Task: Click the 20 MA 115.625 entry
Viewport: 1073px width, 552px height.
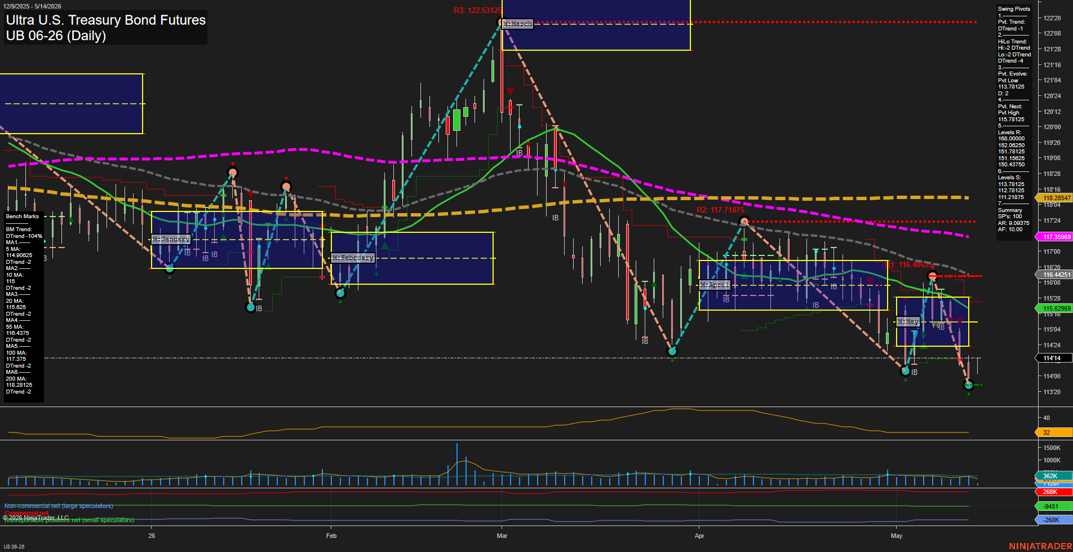Action: 16,304
